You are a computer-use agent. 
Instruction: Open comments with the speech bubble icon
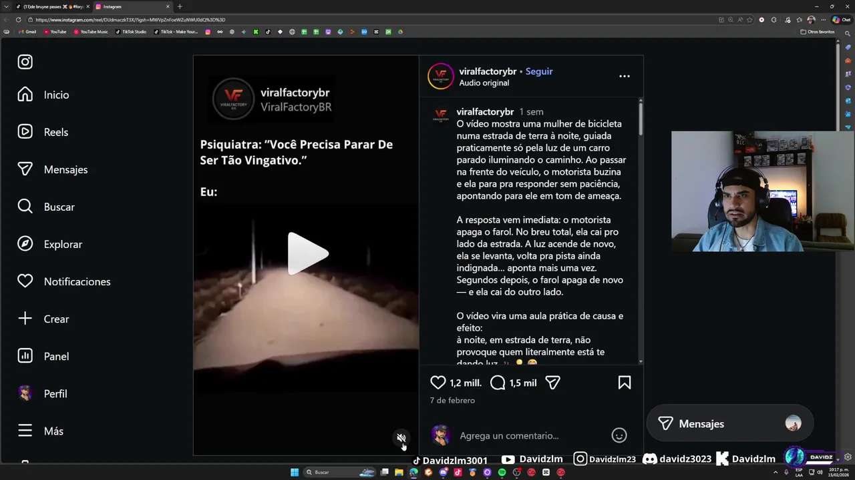[x=498, y=383]
